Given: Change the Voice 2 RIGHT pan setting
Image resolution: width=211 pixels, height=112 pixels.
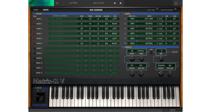Looking at the screenshot, I should [x=115, y=24].
